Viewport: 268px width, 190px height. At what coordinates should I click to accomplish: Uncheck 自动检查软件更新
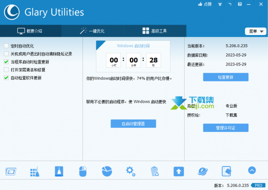pyautogui.click(x=6, y=78)
